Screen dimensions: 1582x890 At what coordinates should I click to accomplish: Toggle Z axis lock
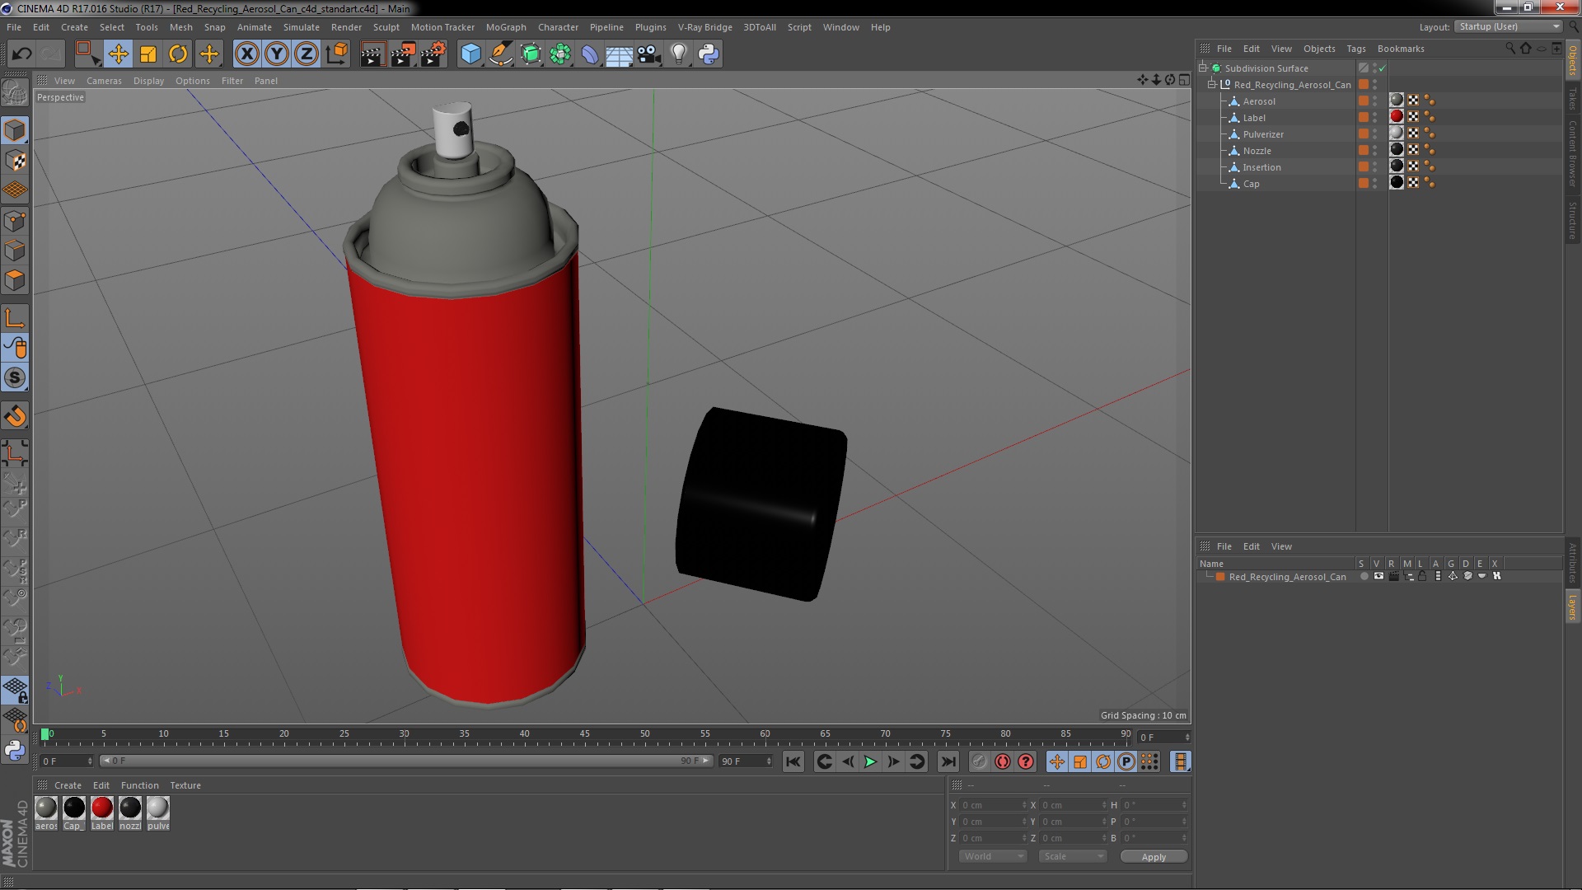pos(307,54)
